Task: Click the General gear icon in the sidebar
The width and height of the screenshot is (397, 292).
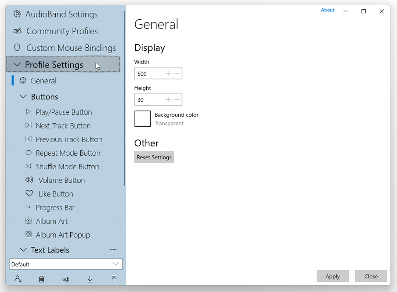Action: click(23, 80)
